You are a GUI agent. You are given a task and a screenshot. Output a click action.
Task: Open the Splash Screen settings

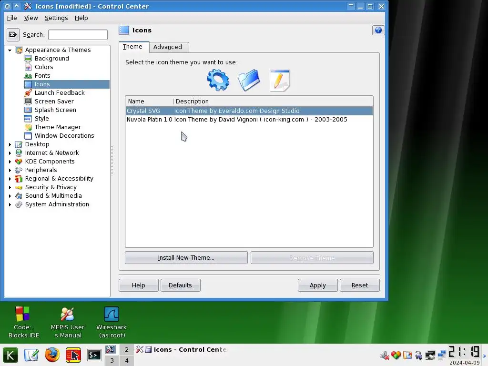coord(55,110)
